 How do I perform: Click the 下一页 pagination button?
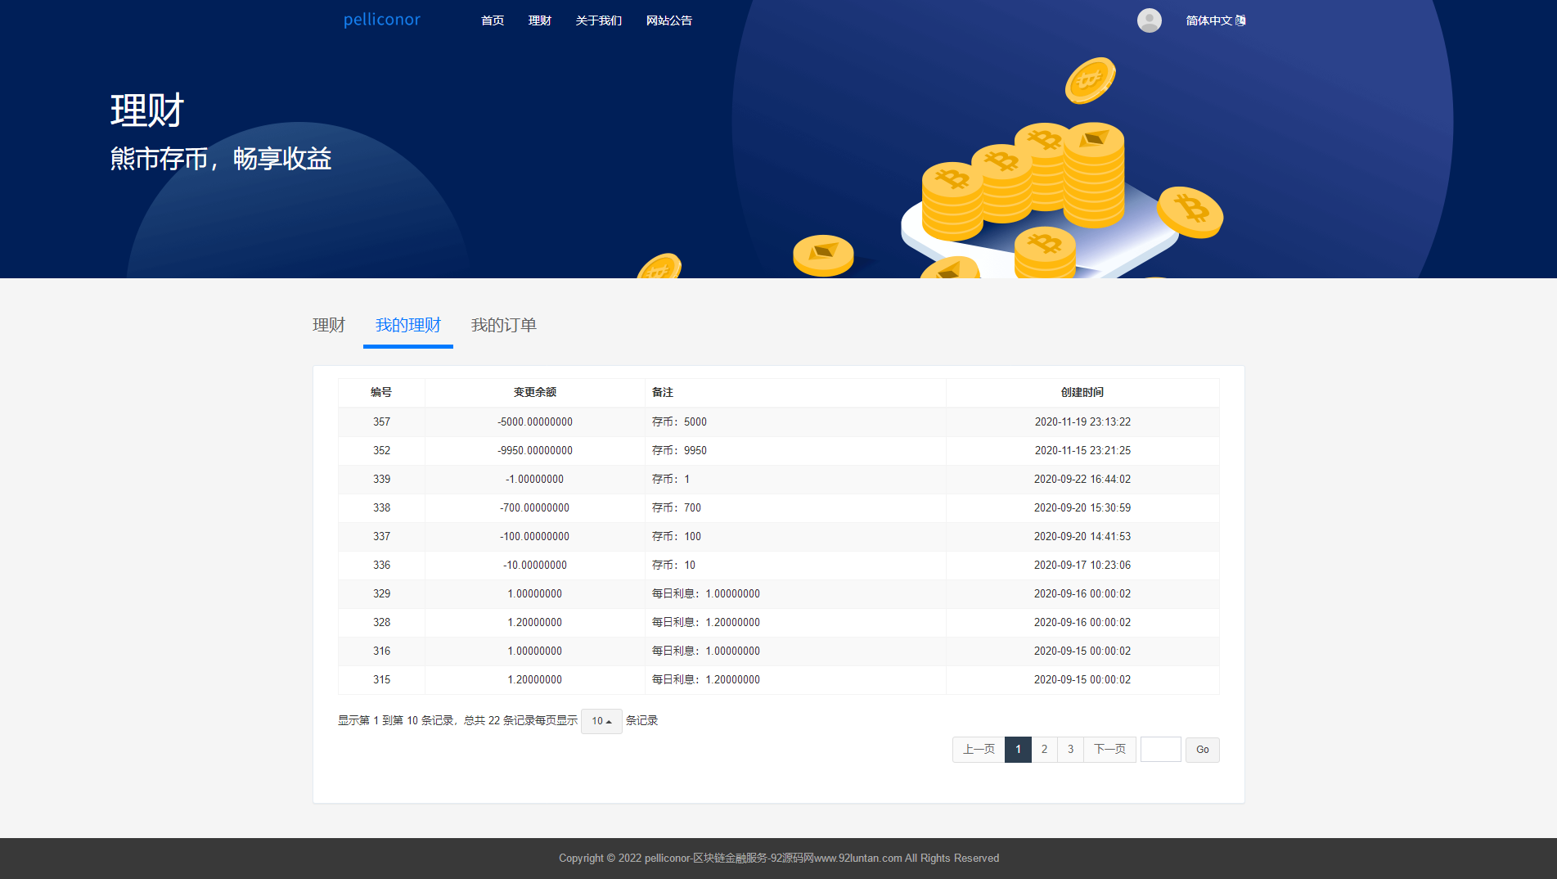coord(1109,750)
